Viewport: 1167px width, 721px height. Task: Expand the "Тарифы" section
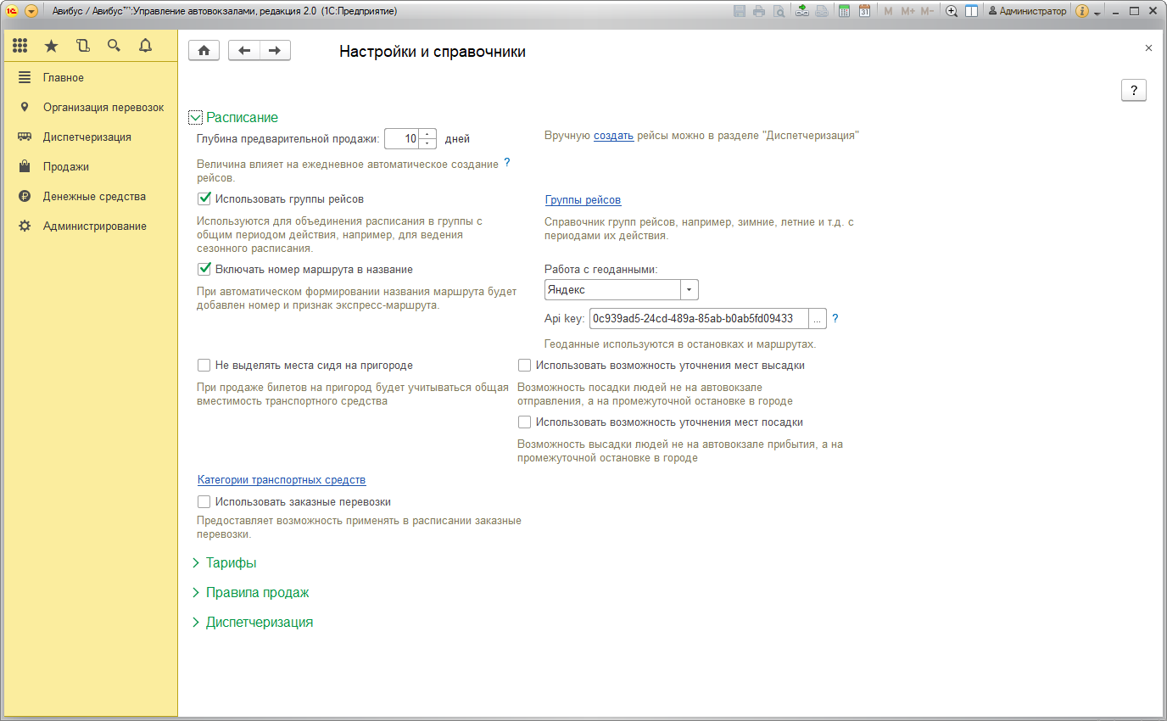pyautogui.click(x=231, y=563)
